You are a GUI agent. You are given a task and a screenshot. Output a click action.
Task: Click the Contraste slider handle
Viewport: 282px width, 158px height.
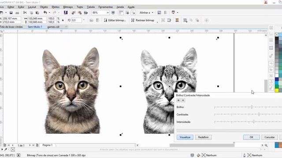click(x=259, y=114)
